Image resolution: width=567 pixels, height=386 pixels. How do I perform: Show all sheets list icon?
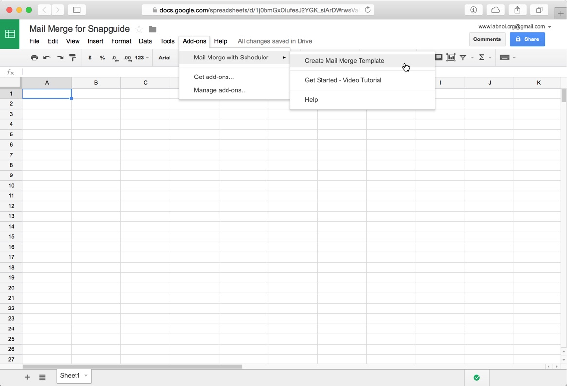point(42,377)
